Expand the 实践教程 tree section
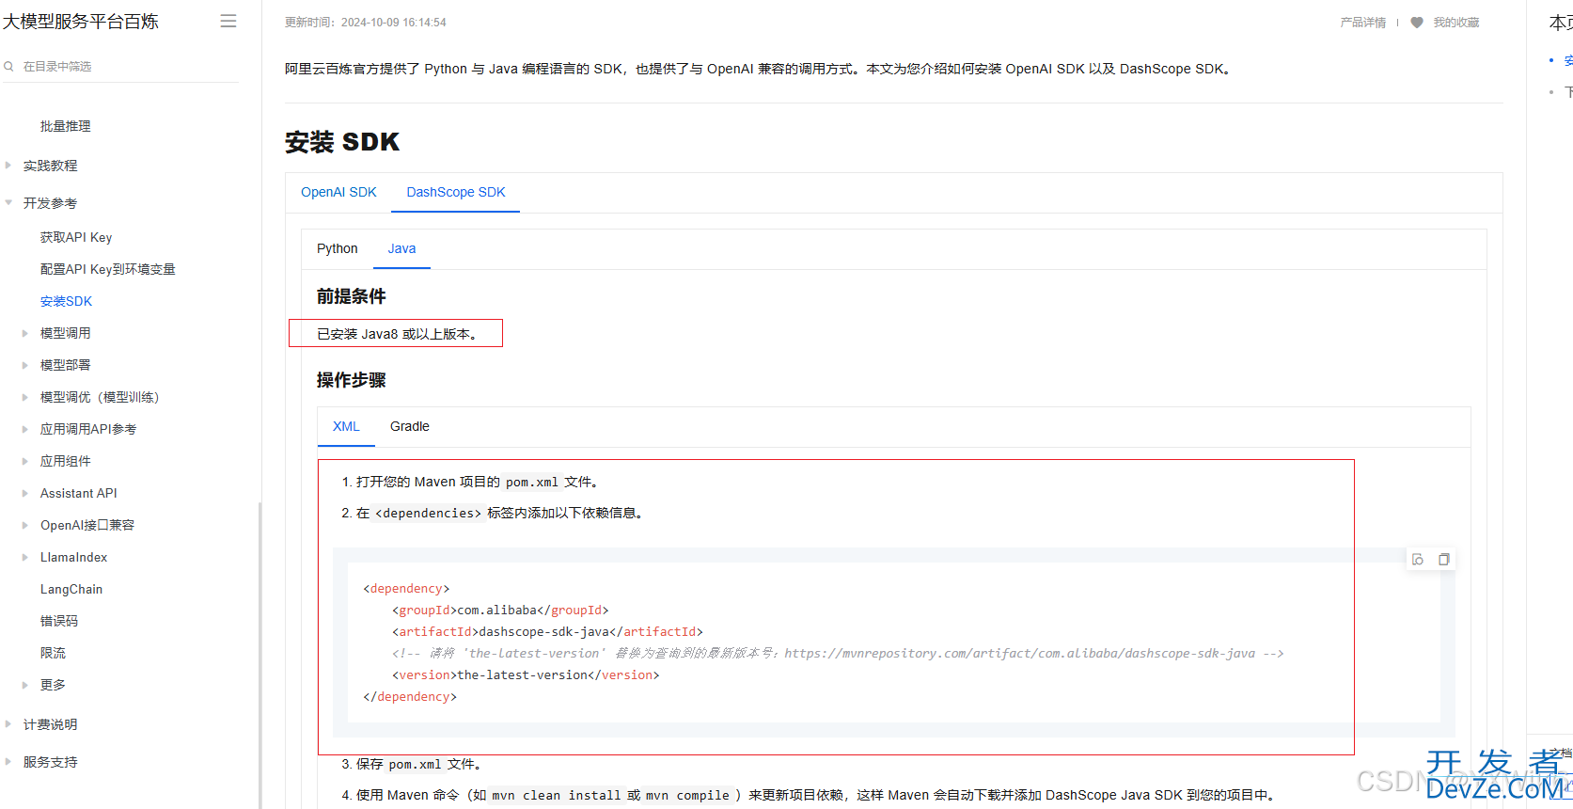The height and width of the screenshot is (809, 1573). coord(8,166)
